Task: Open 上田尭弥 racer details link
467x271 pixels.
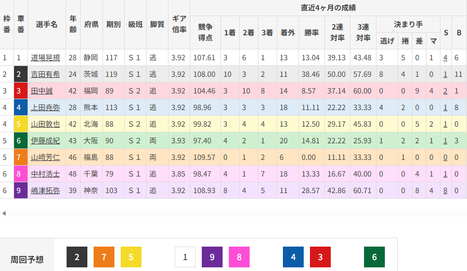Action: point(45,107)
